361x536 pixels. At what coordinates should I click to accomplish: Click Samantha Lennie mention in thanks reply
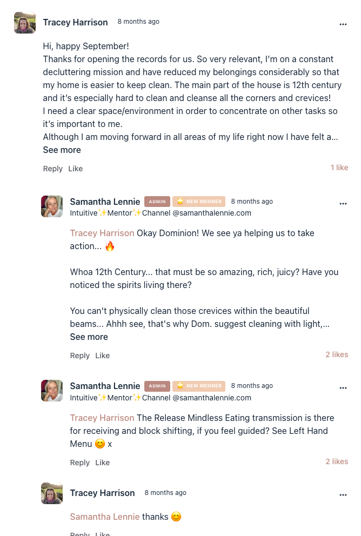click(105, 517)
